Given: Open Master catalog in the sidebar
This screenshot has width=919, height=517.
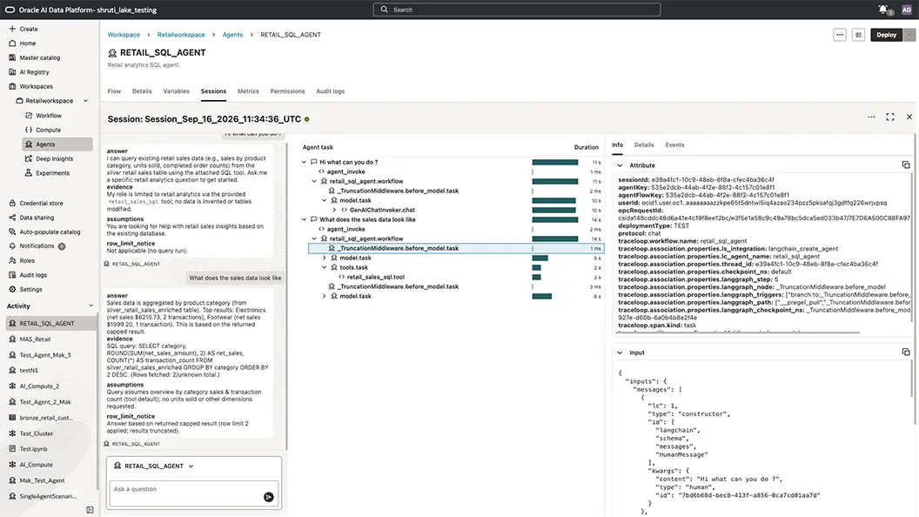Looking at the screenshot, I should coord(39,57).
